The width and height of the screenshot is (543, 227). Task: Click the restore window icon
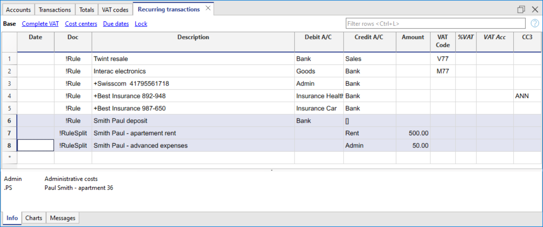click(521, 9)
